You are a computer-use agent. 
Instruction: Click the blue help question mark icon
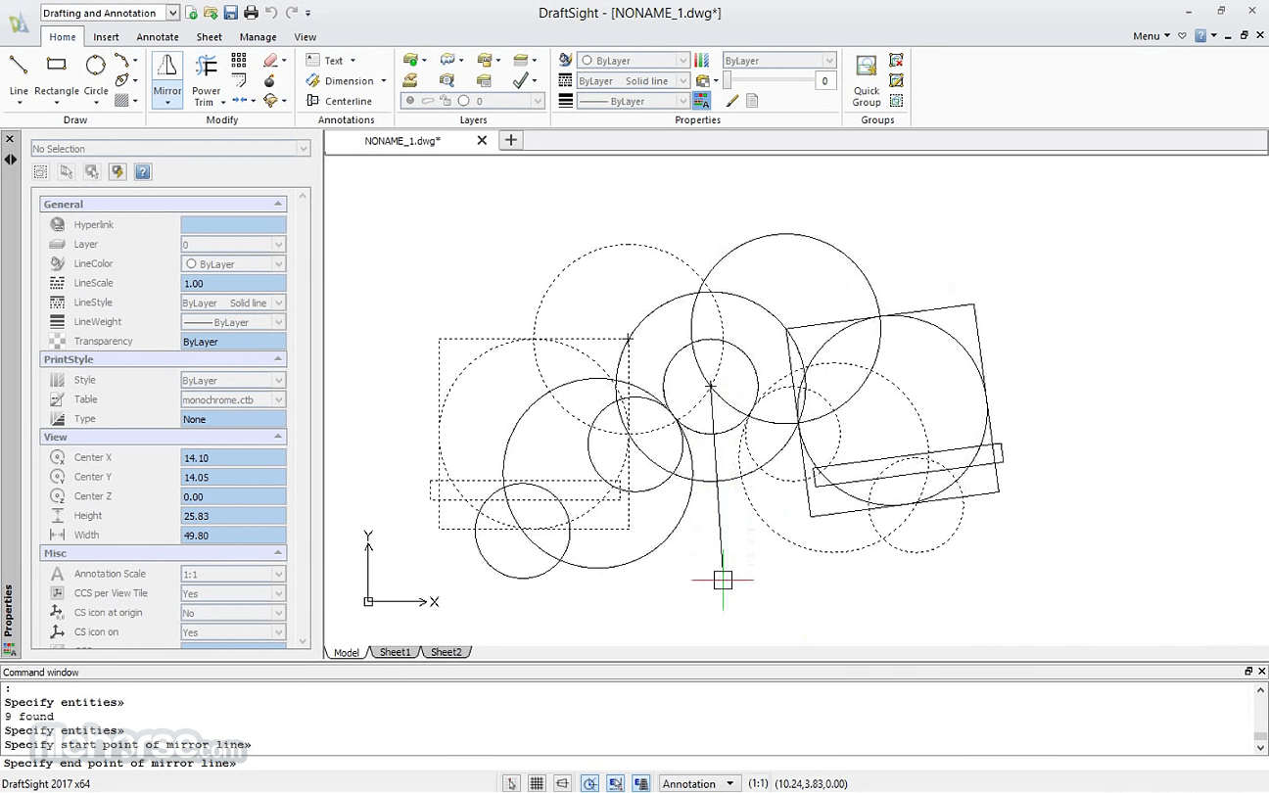click(x=143, y=172)
